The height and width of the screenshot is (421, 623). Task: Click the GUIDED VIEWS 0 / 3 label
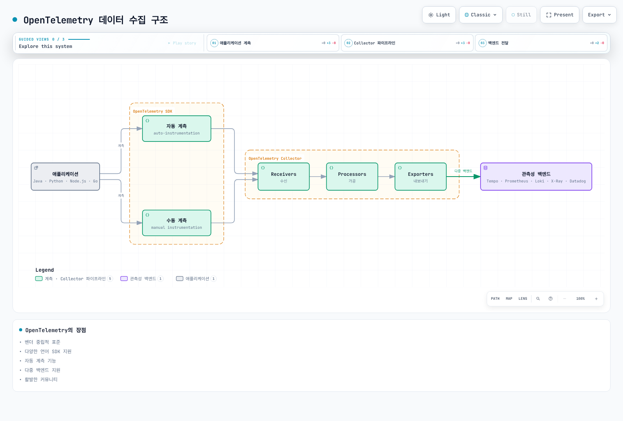tap(42, 39)
